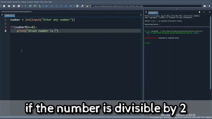Viewport: 212px width, 119px height.
Task: Interrupt the kernel in console toolbar
Action: (x=204, y=12)
